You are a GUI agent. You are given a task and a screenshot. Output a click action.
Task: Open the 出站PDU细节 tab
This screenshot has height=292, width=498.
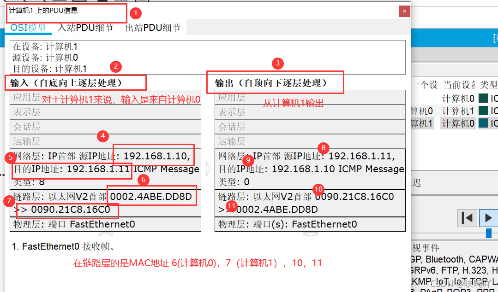click(x=153, y=28)
